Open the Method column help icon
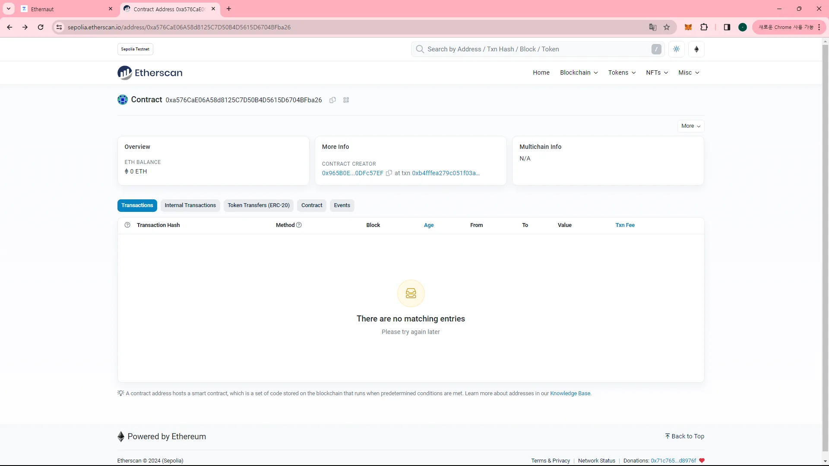 [x=299, y=225]
